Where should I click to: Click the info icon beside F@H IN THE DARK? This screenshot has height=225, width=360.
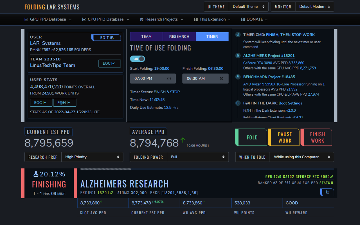238,103
